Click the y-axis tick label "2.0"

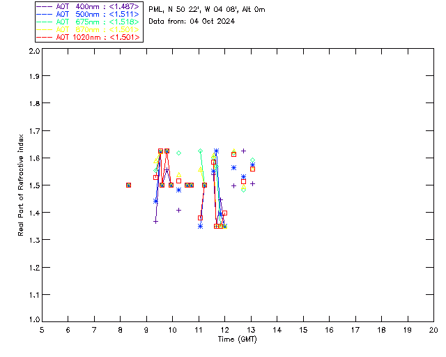(x=34, y=51)
